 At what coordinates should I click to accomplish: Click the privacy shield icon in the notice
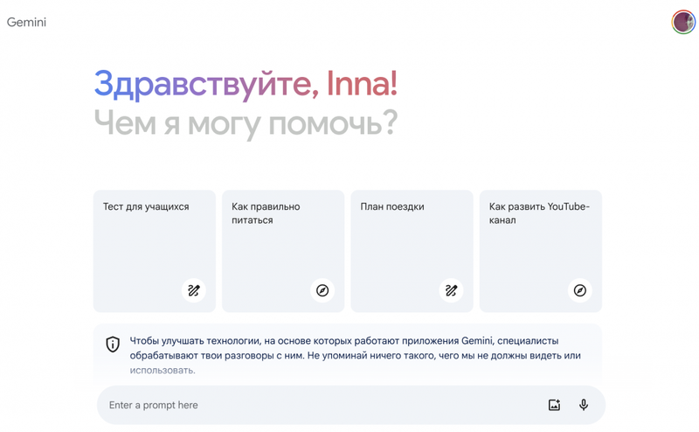pyautogui.click(x=113, y=344)
